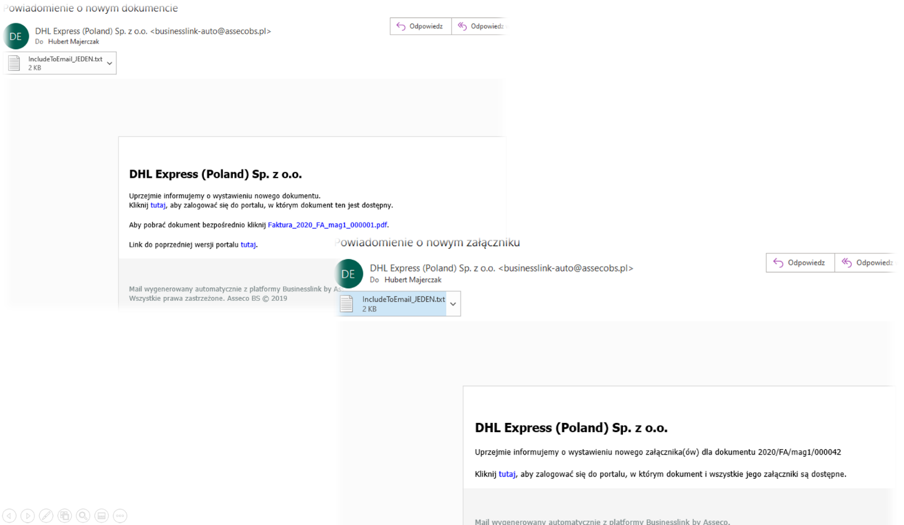Click the DE avatar in the new attachment email
The width and height of the screenshot is (904, 525).
(x=348, y=273)
